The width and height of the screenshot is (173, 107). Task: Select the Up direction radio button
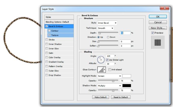tap(98, 37)
